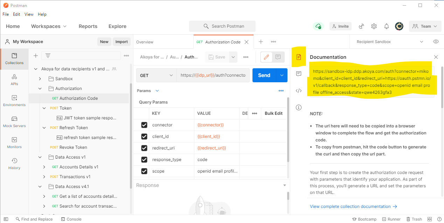Image resolution: width=444 pixels, height=223 pixels.
Task: Click the Import button
Action: (x=122, y=42)
